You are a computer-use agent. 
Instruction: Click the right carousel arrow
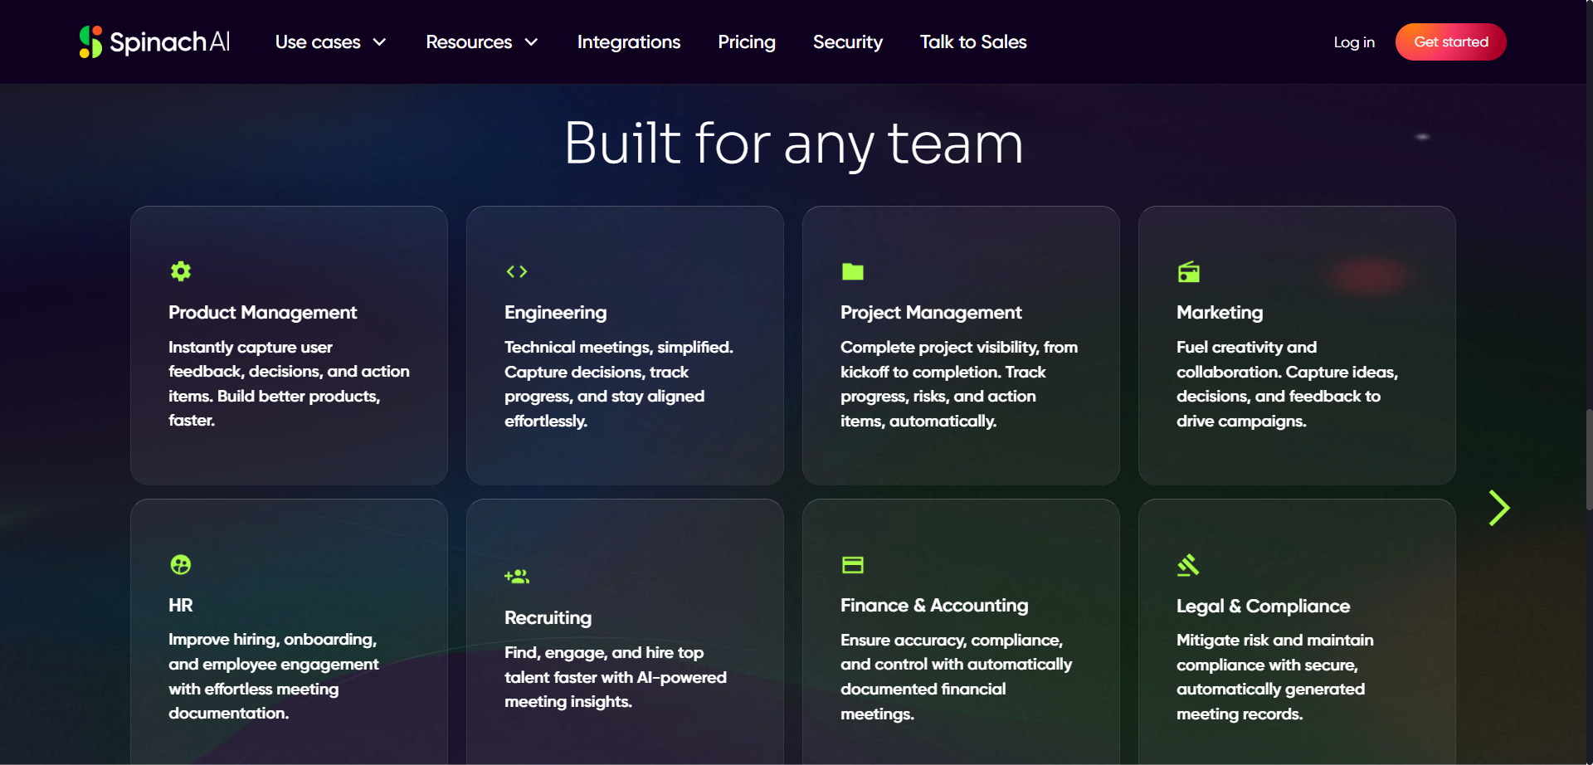pos(1499,507)
